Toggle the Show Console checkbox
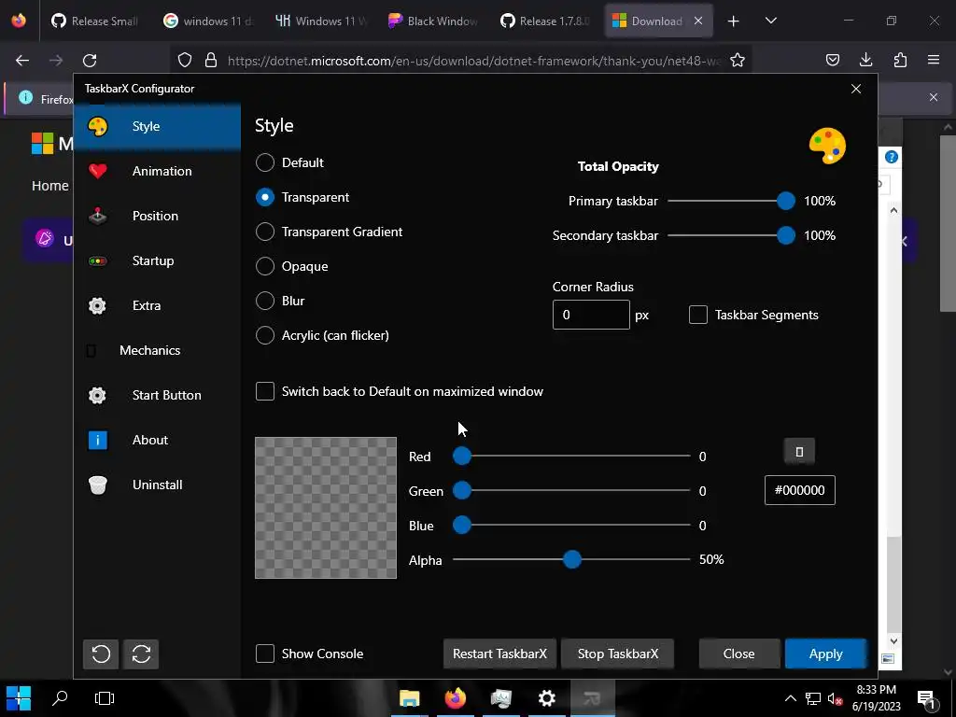This screenshot has width=956, height=717. tap(264, 654)
